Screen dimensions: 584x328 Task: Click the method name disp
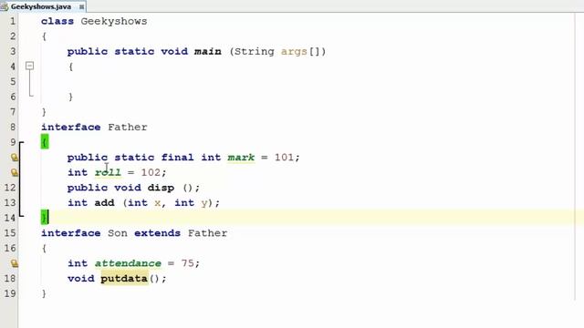tap(161, 188)
